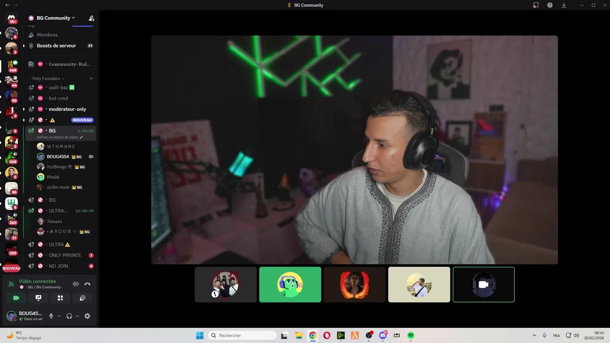This screenshot has width=610, height=343.
Task: Go back with the title bar arrow
Action: (7, 5)
